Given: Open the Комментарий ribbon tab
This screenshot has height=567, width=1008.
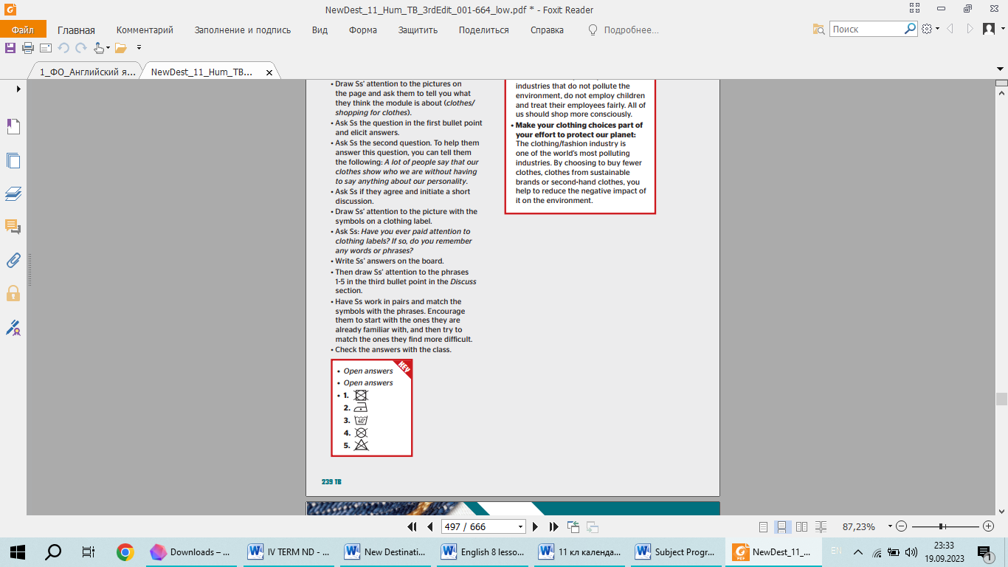Looking at the screenshot, I should (x=145, y=30).
